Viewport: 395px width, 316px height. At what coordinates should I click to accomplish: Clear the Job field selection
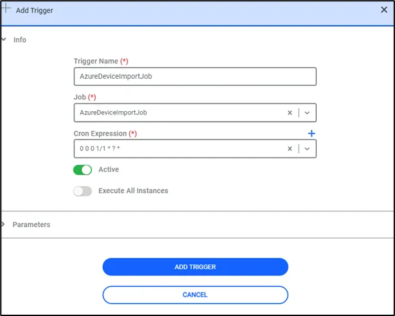coord(290,112)
